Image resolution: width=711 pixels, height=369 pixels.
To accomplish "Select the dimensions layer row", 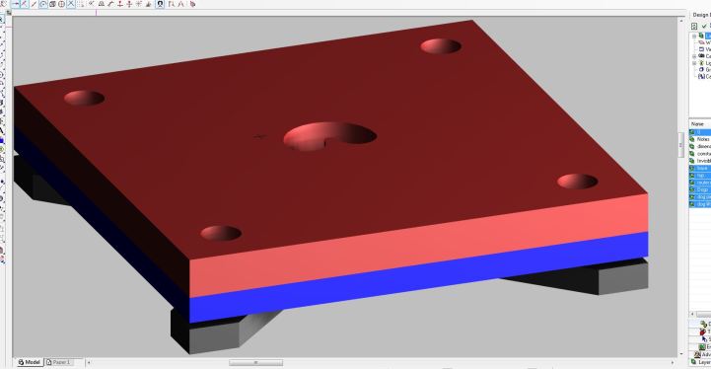I will pos(700,147).
